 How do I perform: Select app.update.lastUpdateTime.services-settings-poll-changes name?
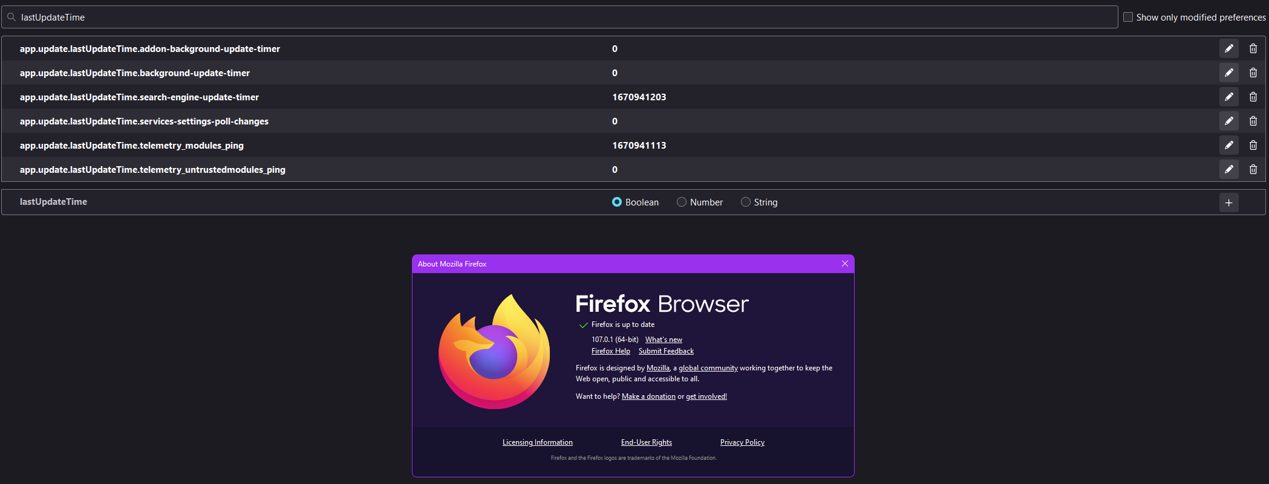coord(144,121)
